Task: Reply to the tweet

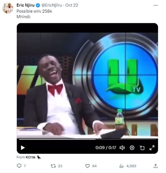Action: [x=19, y=166]
